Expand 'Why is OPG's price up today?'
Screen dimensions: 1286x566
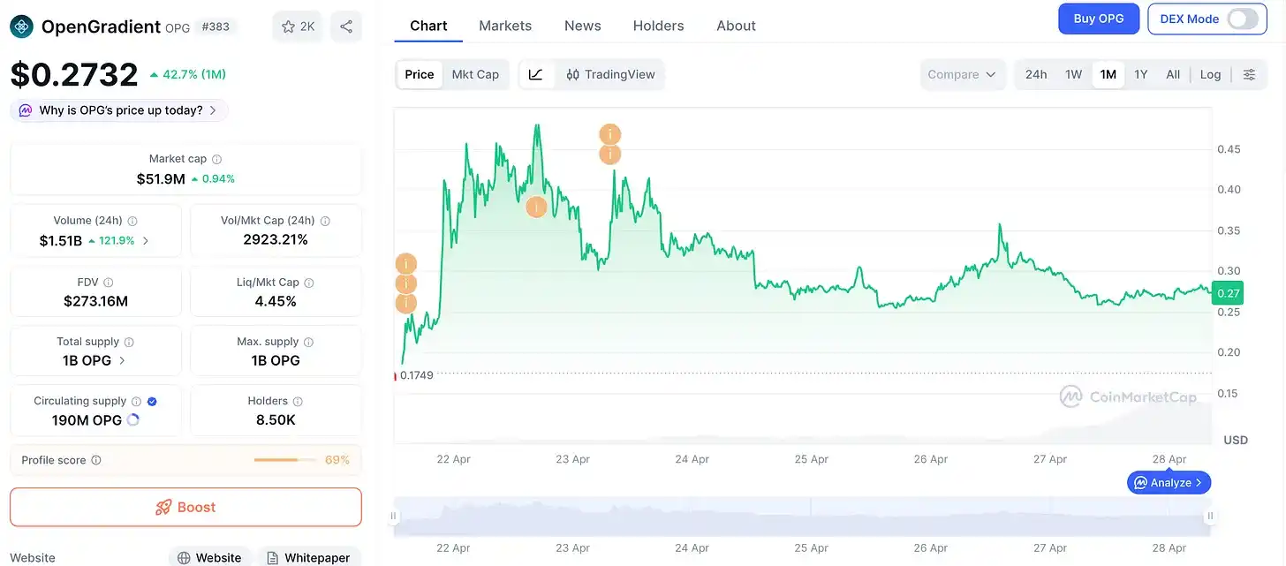pyautogui.click(x=119, y=110)
